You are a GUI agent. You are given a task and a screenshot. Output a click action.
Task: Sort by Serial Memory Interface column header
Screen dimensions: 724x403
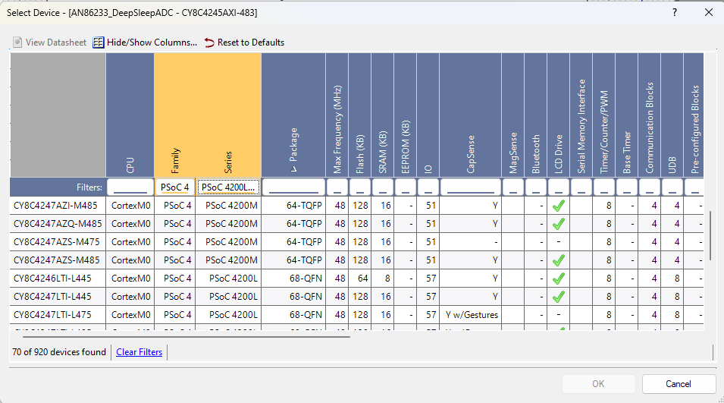pyautogui.click(x=581, y=115)
